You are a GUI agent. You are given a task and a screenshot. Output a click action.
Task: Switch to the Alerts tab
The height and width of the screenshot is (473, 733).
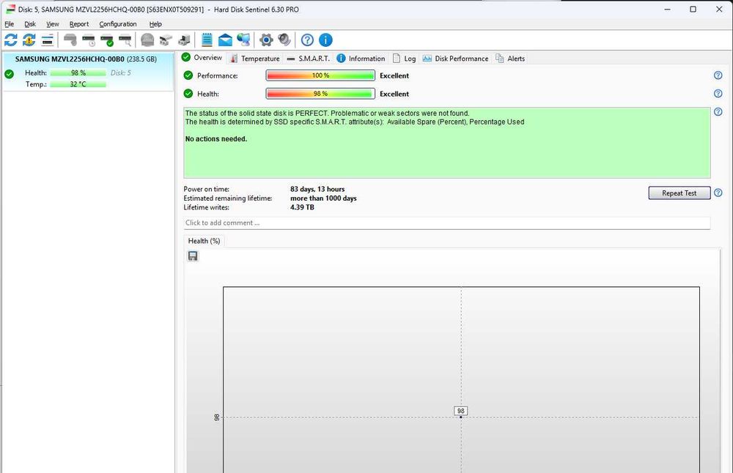click(510, 59)
